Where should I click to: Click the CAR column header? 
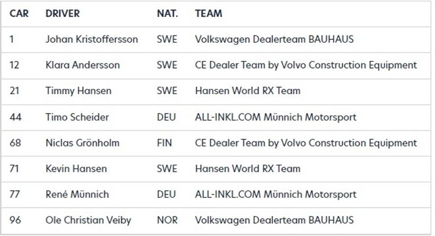[19, 13]
